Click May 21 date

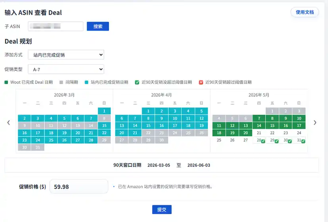pyautogui.click(x=259, y=133)
